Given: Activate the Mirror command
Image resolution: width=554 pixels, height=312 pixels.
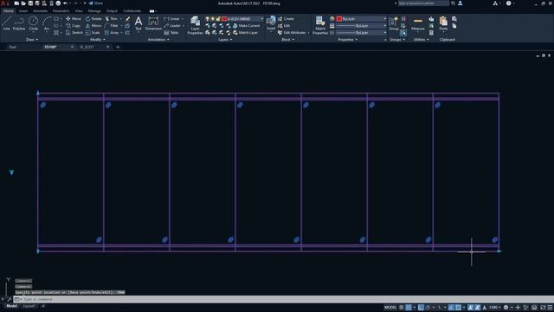Looking at the screenshot, I should pyautogui.click(x=93, y=26).
